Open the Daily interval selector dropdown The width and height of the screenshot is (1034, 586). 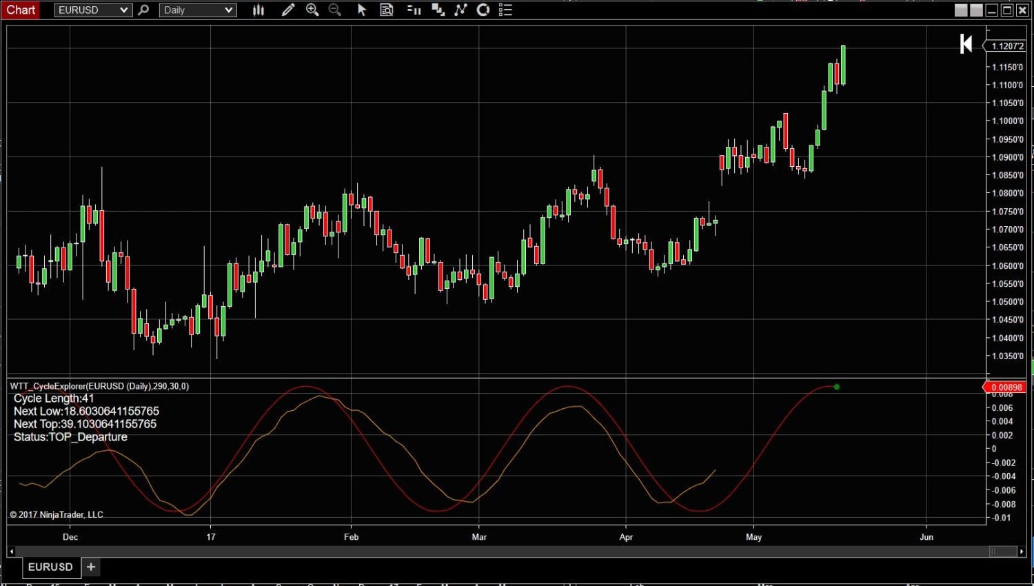198,10
